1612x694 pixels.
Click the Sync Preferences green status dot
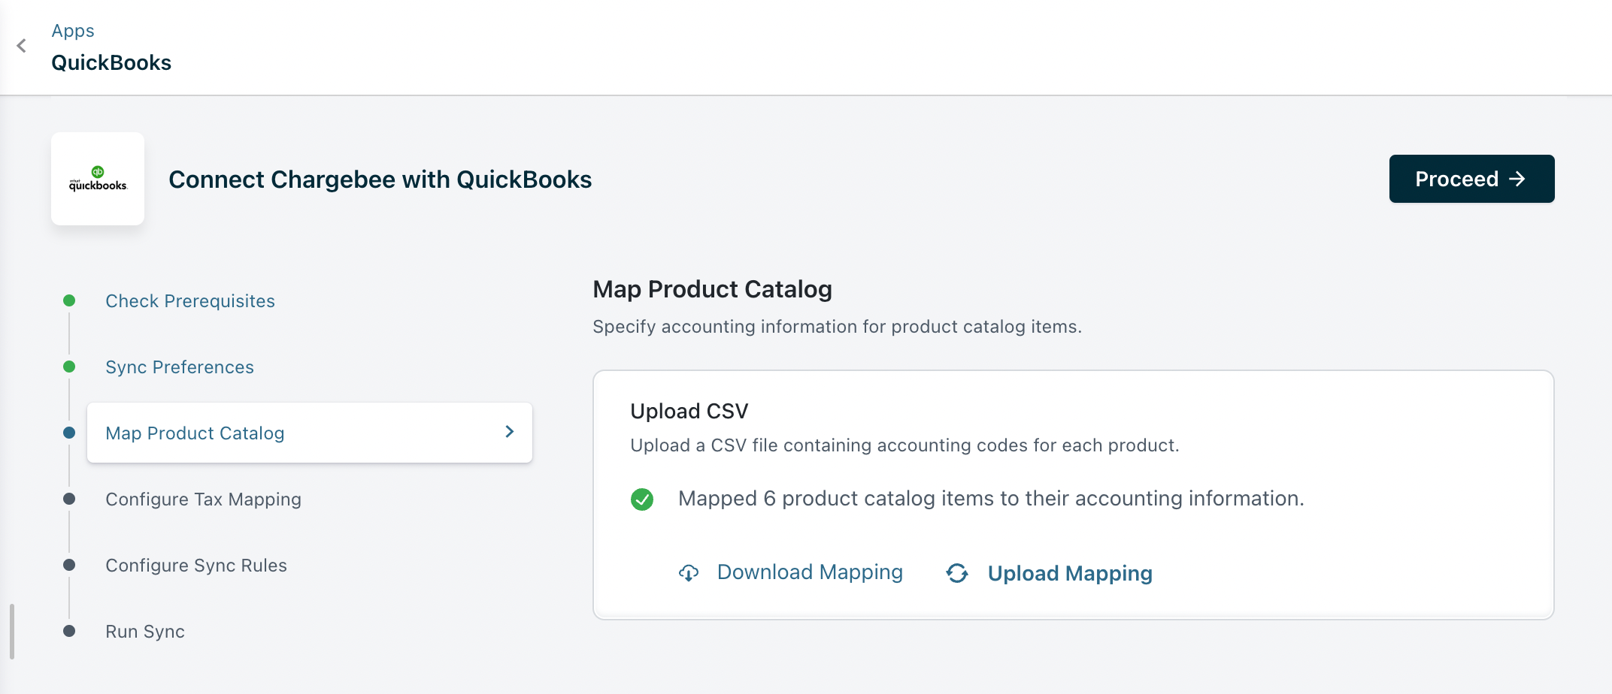[69, 367]
